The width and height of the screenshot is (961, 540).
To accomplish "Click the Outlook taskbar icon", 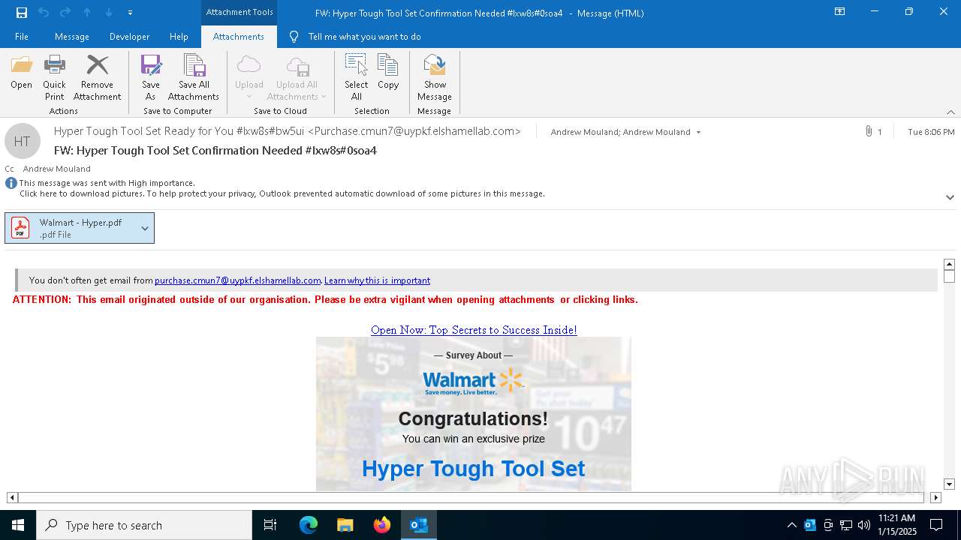I will pos(419,525).
